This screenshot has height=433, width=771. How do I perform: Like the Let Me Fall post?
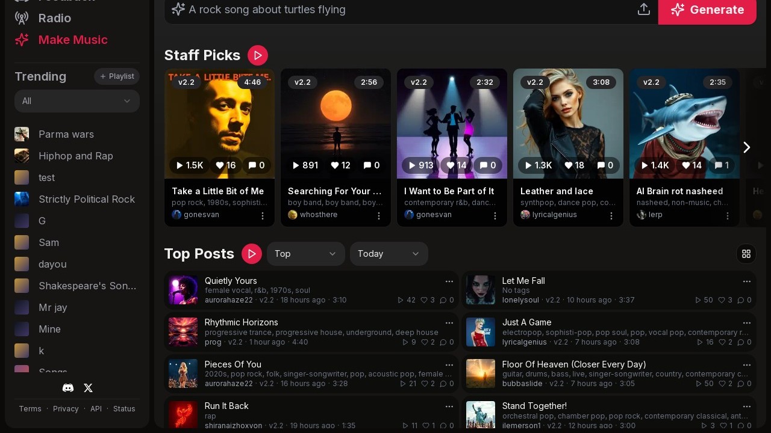(x=725, y=300)
